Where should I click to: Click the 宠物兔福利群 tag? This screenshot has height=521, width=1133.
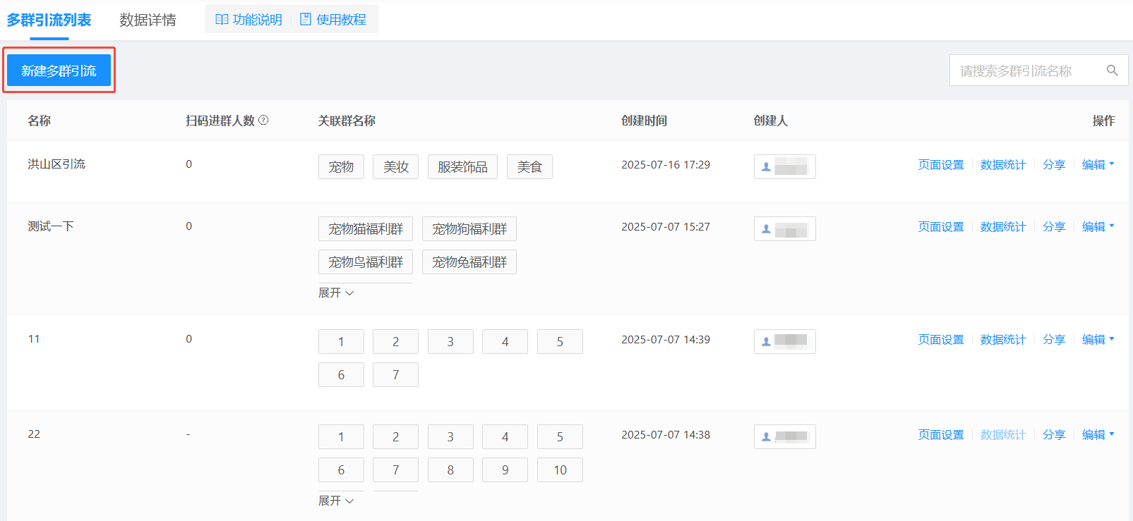coord(469,262)
